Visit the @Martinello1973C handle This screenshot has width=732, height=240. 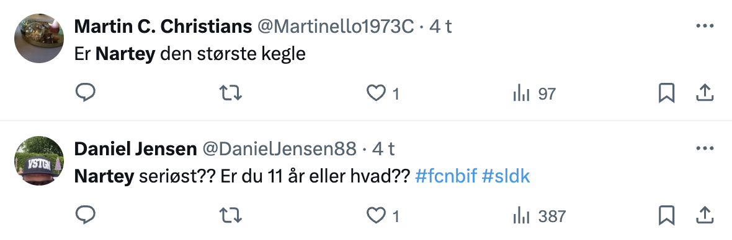[336, 27]
